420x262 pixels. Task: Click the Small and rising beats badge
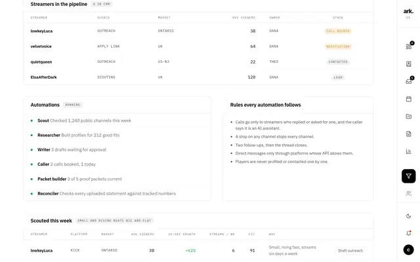point(114,221)
